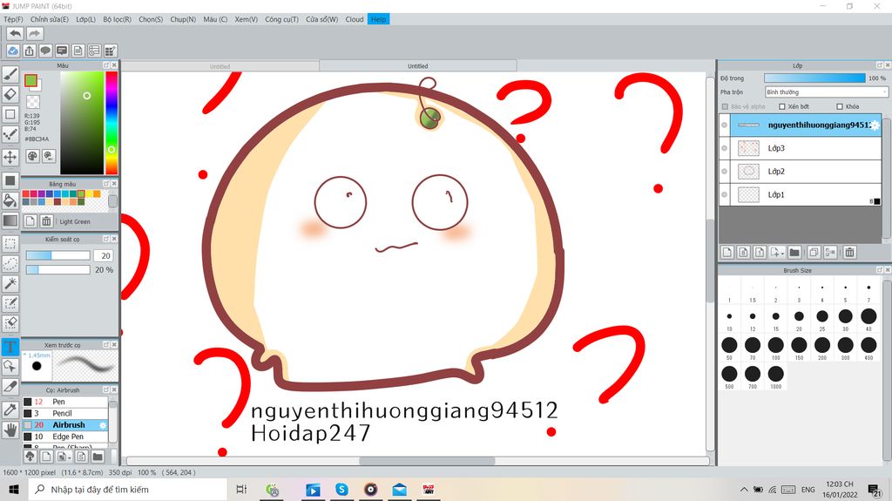This screenshot has height=501, width=892.
Task: Select the Pen brush in the brush list
Action: pos(64,402)
